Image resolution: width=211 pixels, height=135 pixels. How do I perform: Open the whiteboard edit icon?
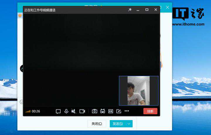[x=119, y=111]
